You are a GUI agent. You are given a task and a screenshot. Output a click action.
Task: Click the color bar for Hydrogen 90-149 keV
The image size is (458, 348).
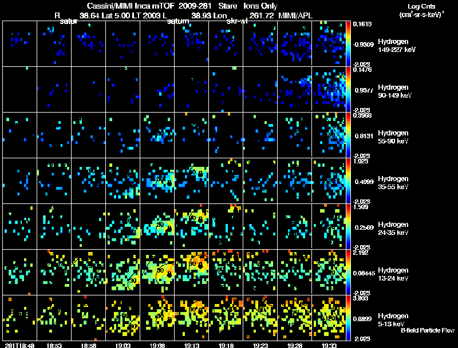point(348,90)
